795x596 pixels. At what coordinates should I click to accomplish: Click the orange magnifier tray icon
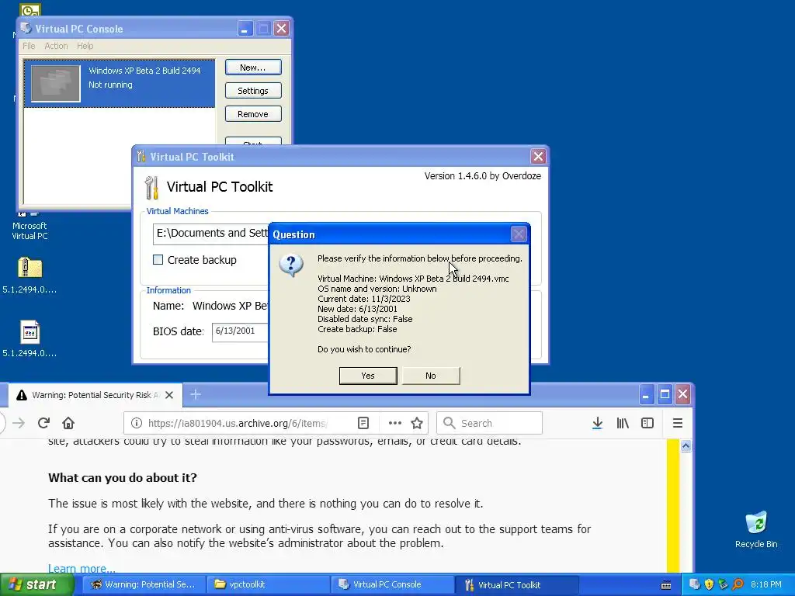(x=738, y=584)
